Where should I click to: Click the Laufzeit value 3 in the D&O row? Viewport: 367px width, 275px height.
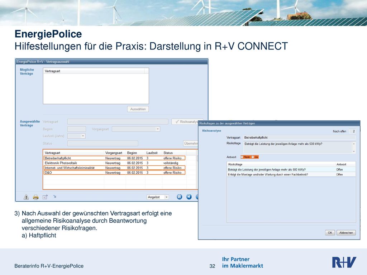click(147, 173)
